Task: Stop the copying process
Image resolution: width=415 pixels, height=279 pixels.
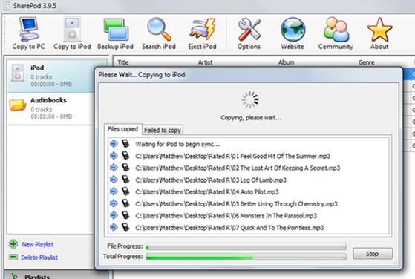Action: [x=373, y=254]
